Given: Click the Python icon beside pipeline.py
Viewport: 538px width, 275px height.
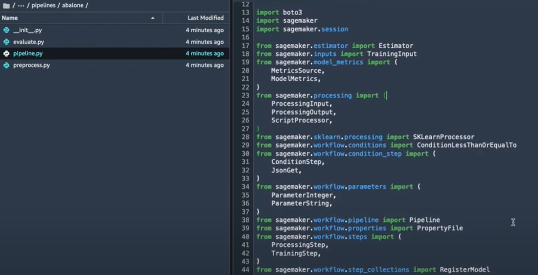Looking at the screenshot, I should click(6, 54).
